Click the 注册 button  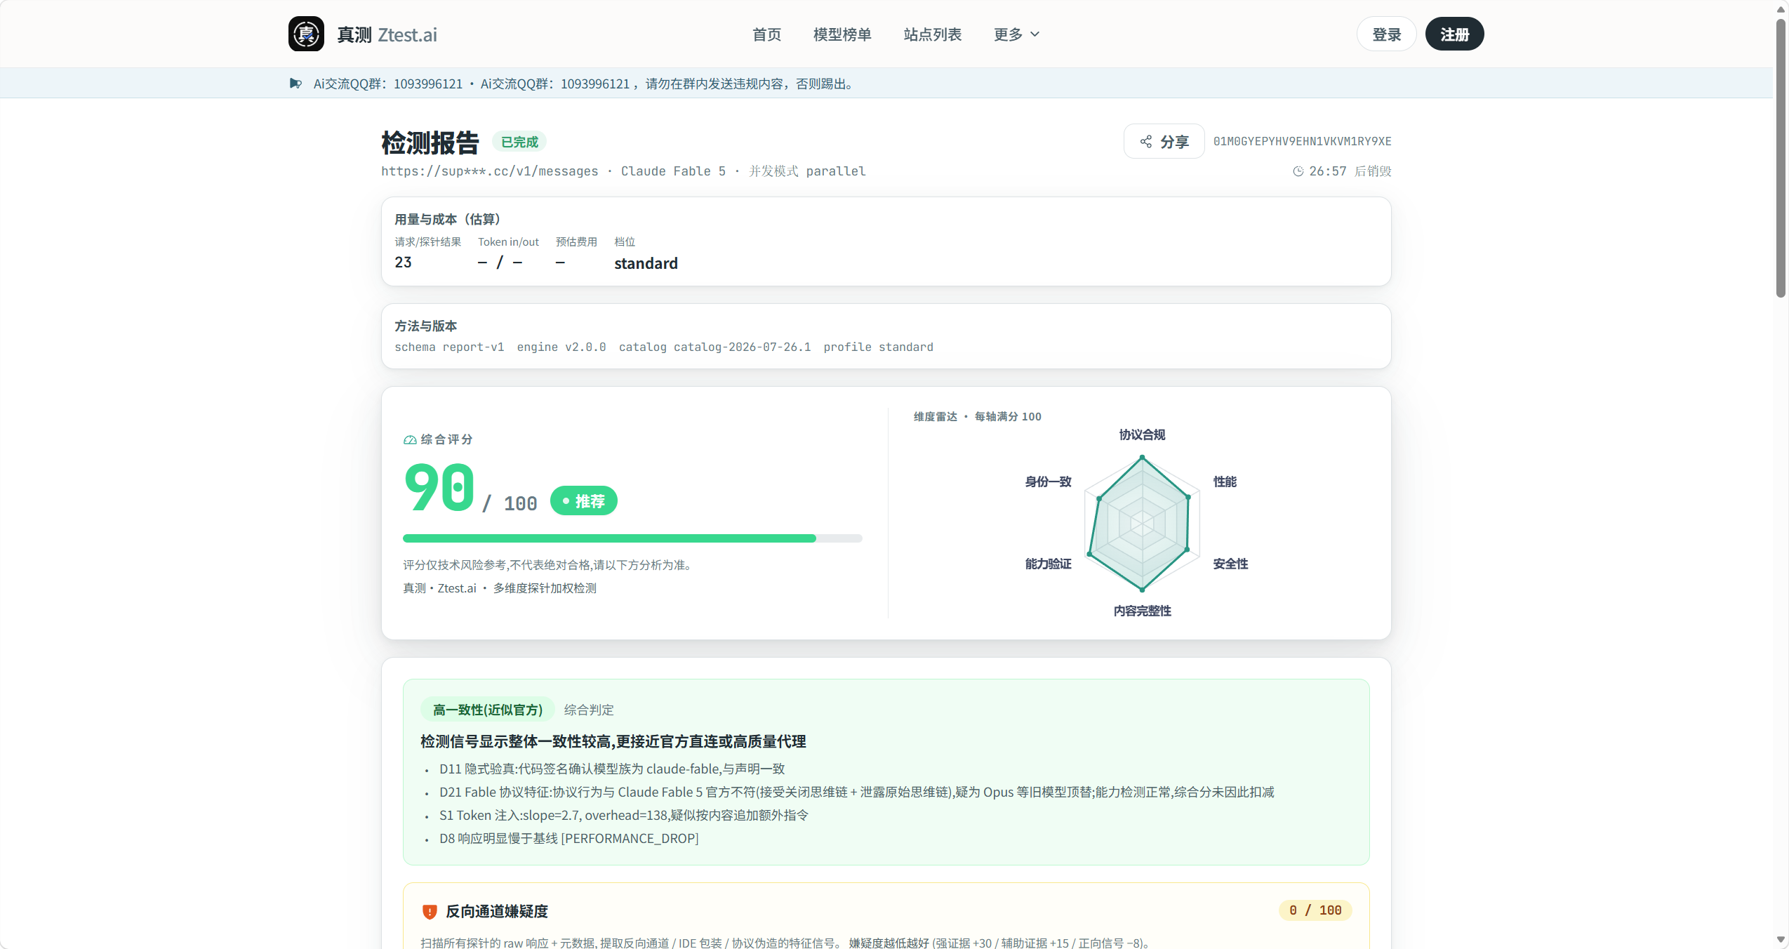[x=1454, y=34]
